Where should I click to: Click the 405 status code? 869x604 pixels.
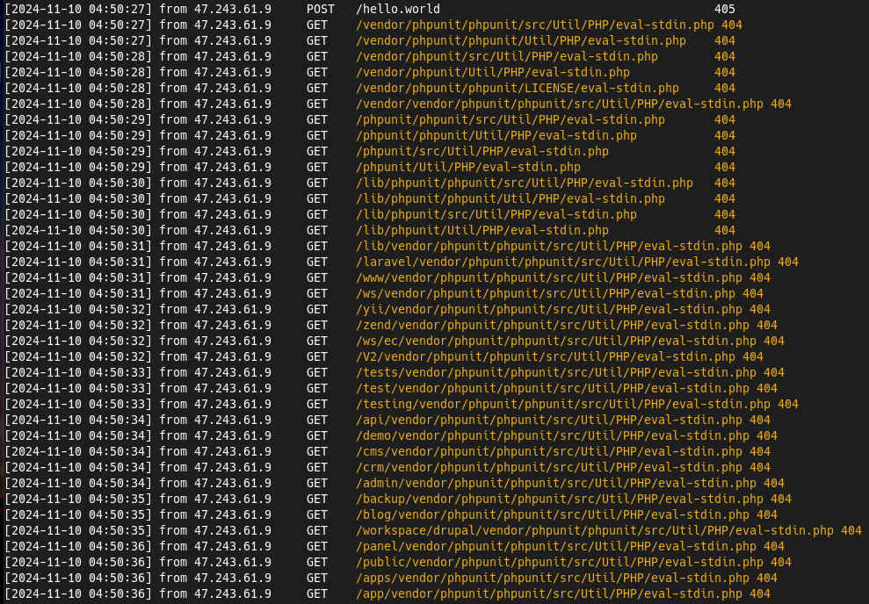(x=725, y=9)
